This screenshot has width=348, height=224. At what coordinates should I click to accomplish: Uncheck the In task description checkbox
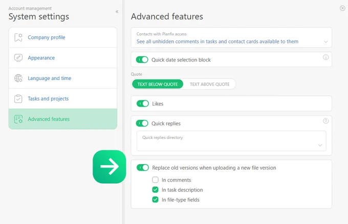tap(156, 190)
